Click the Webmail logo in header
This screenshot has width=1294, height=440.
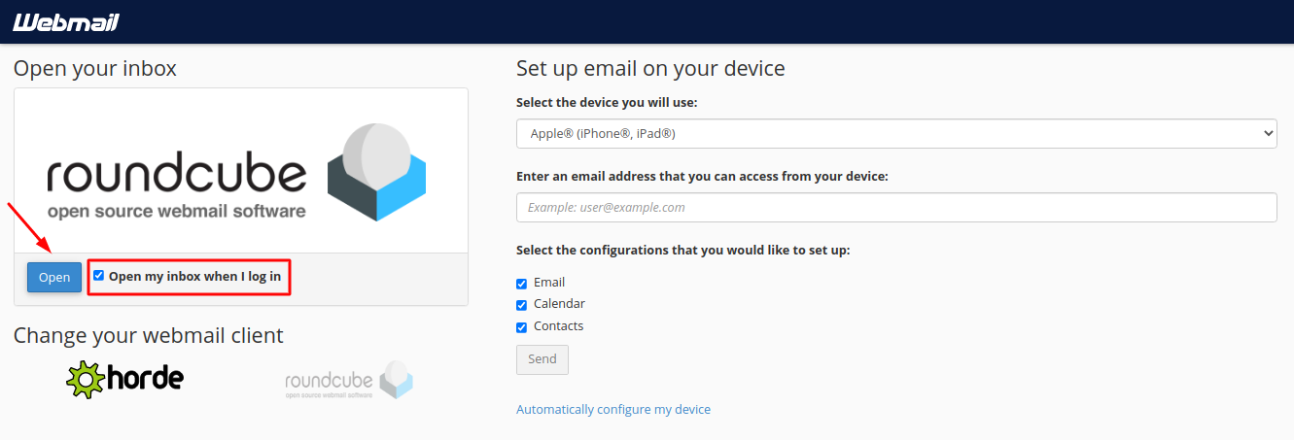click(x=66, y=21)
